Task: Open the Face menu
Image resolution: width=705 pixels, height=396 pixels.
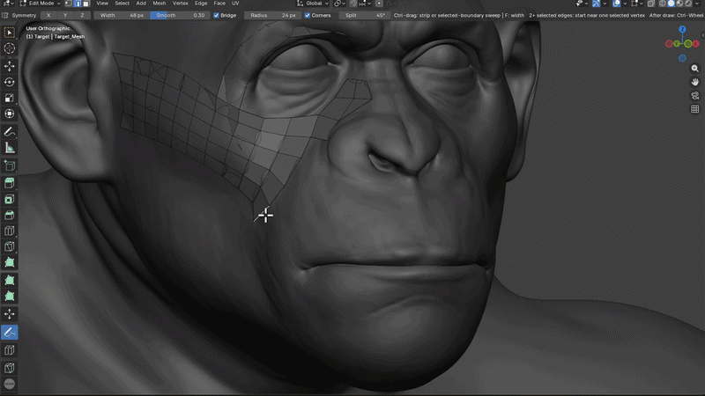Action: pos(219,4)
